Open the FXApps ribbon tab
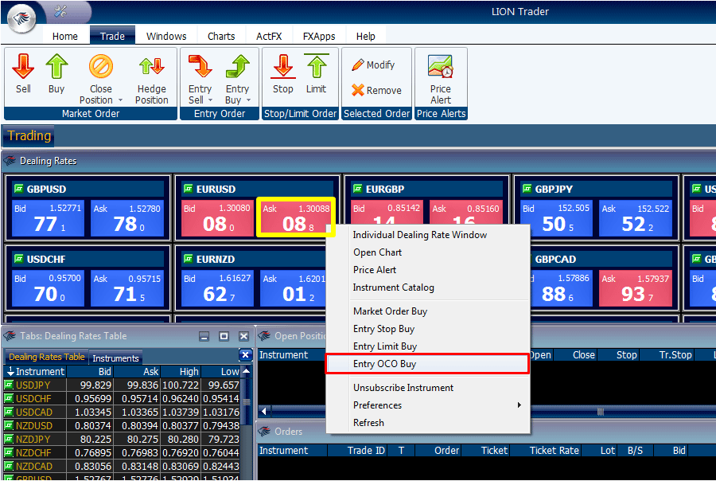This screenshot has height=481, width=716. [x=319, y=36]
